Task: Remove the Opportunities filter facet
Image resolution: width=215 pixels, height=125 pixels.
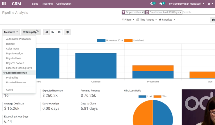Action: pyautogui.click(x=143, y=12)
